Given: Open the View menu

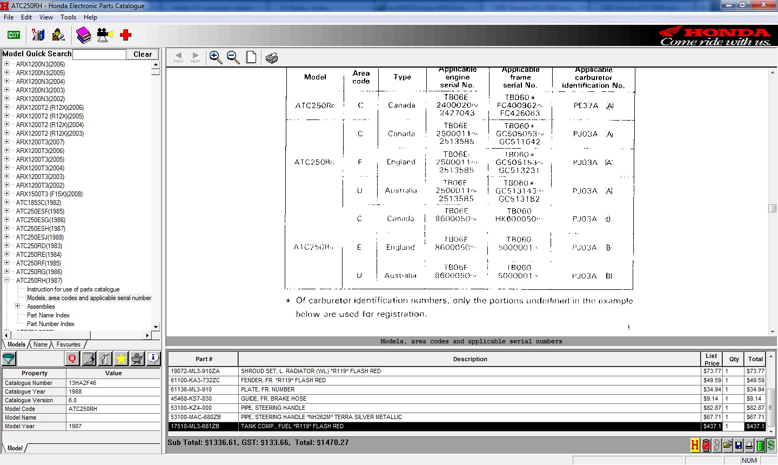Looking at the screenshot, I should click(46, 17).
